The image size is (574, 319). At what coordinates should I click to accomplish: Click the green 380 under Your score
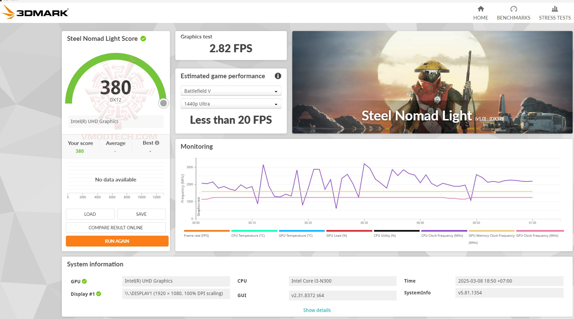point(80,151)
